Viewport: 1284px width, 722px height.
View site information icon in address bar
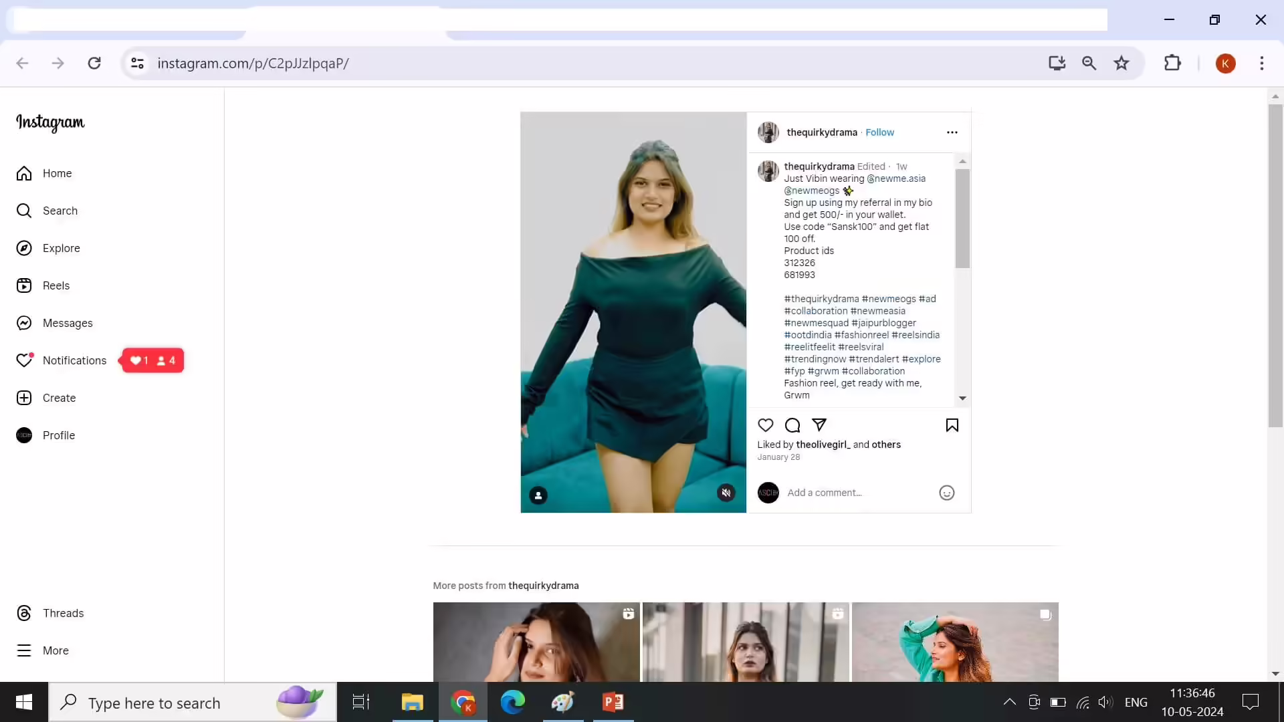tap(137, 63)
